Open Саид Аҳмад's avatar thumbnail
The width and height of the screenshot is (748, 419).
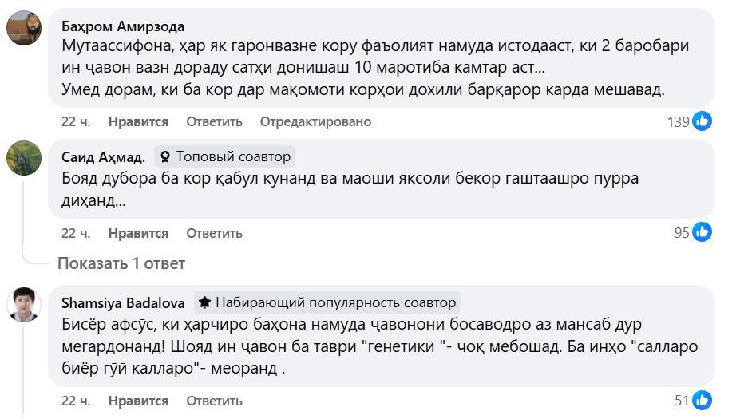click(24, 158)
